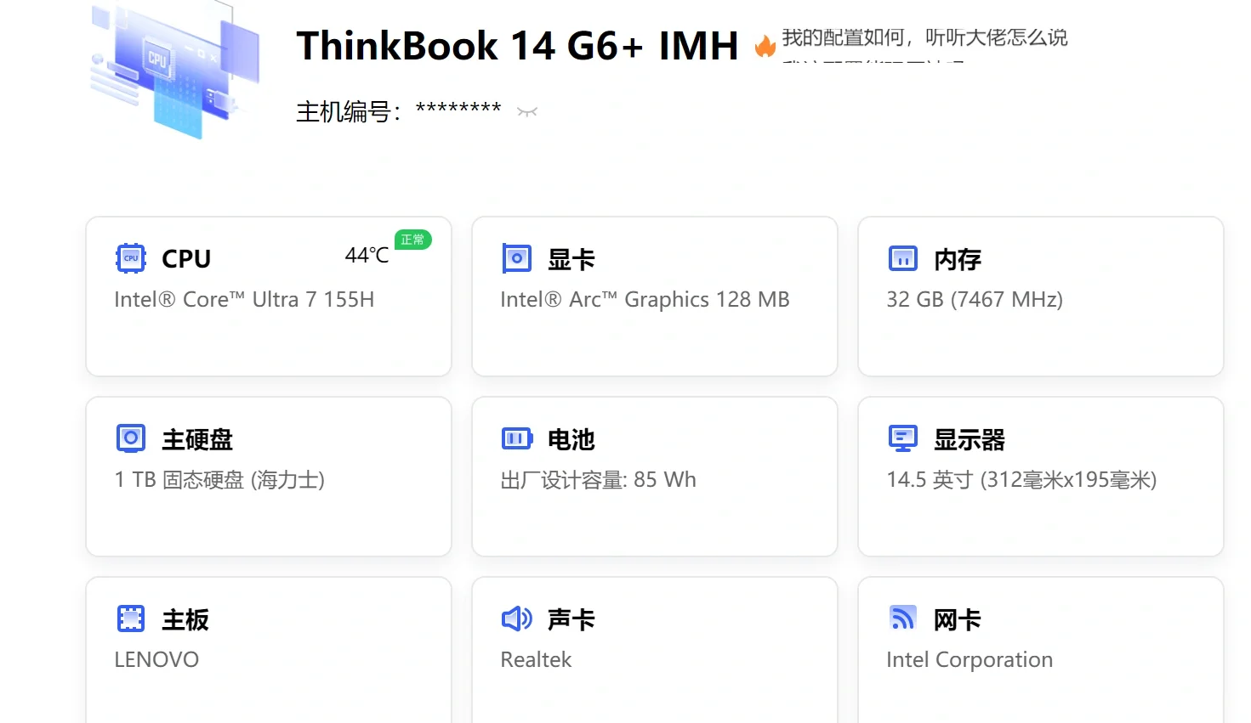This screenshot has height=723, width=1251.
Task: Click the 电池 card heading
Action: click(571, 439)
